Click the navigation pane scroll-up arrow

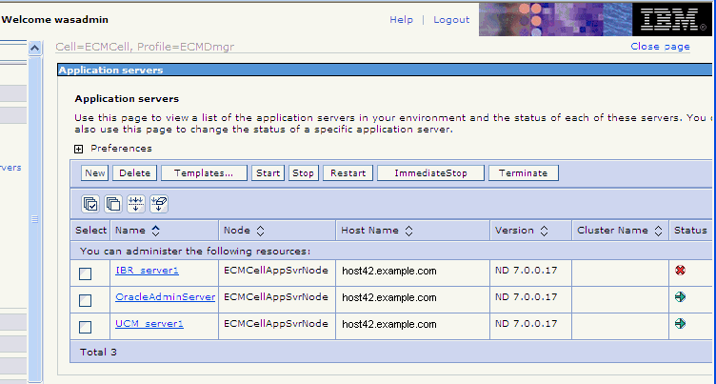click(34, 48)
